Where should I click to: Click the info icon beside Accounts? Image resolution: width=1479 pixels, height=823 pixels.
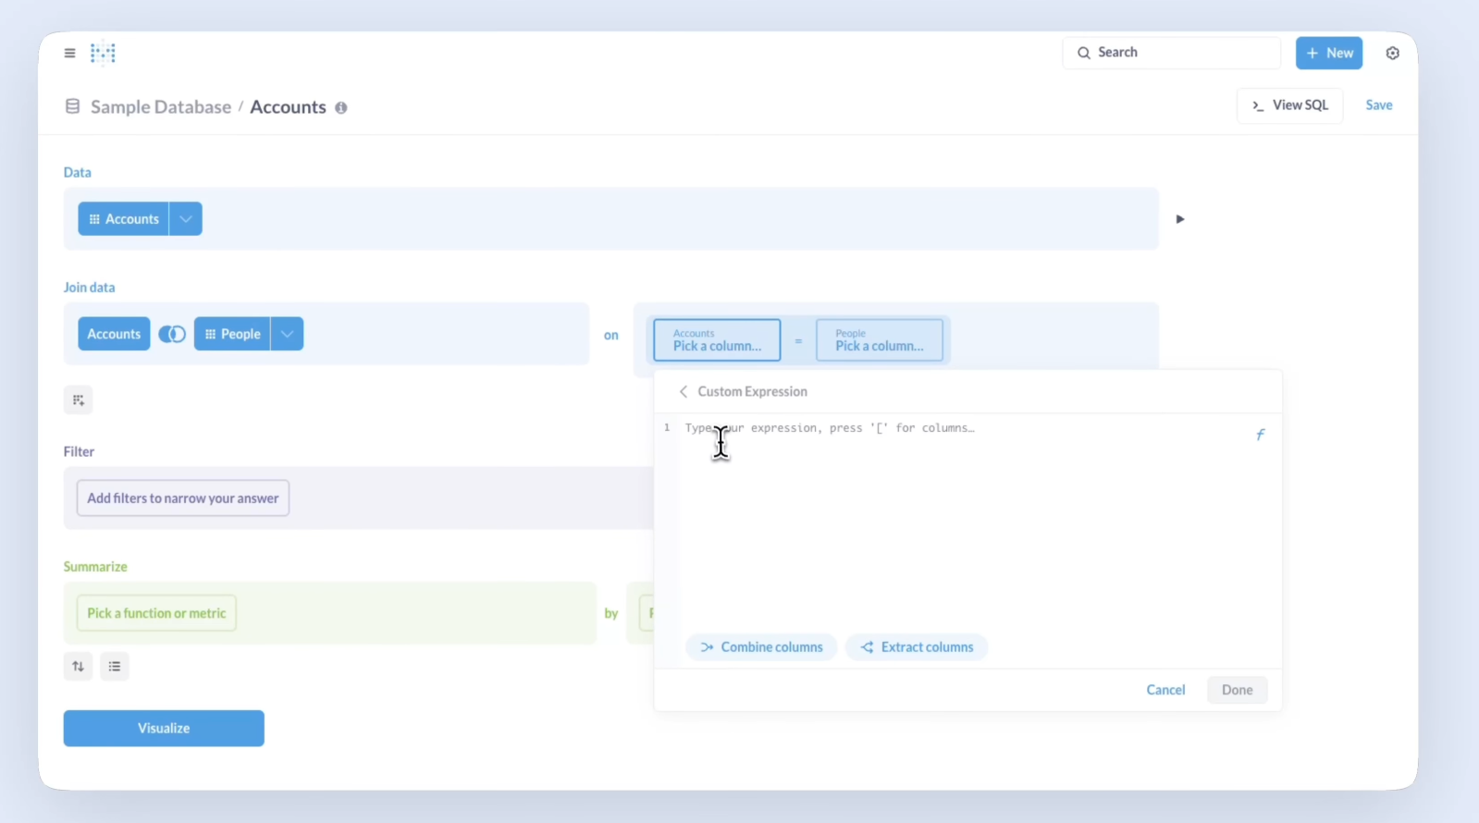click(341, 108)
